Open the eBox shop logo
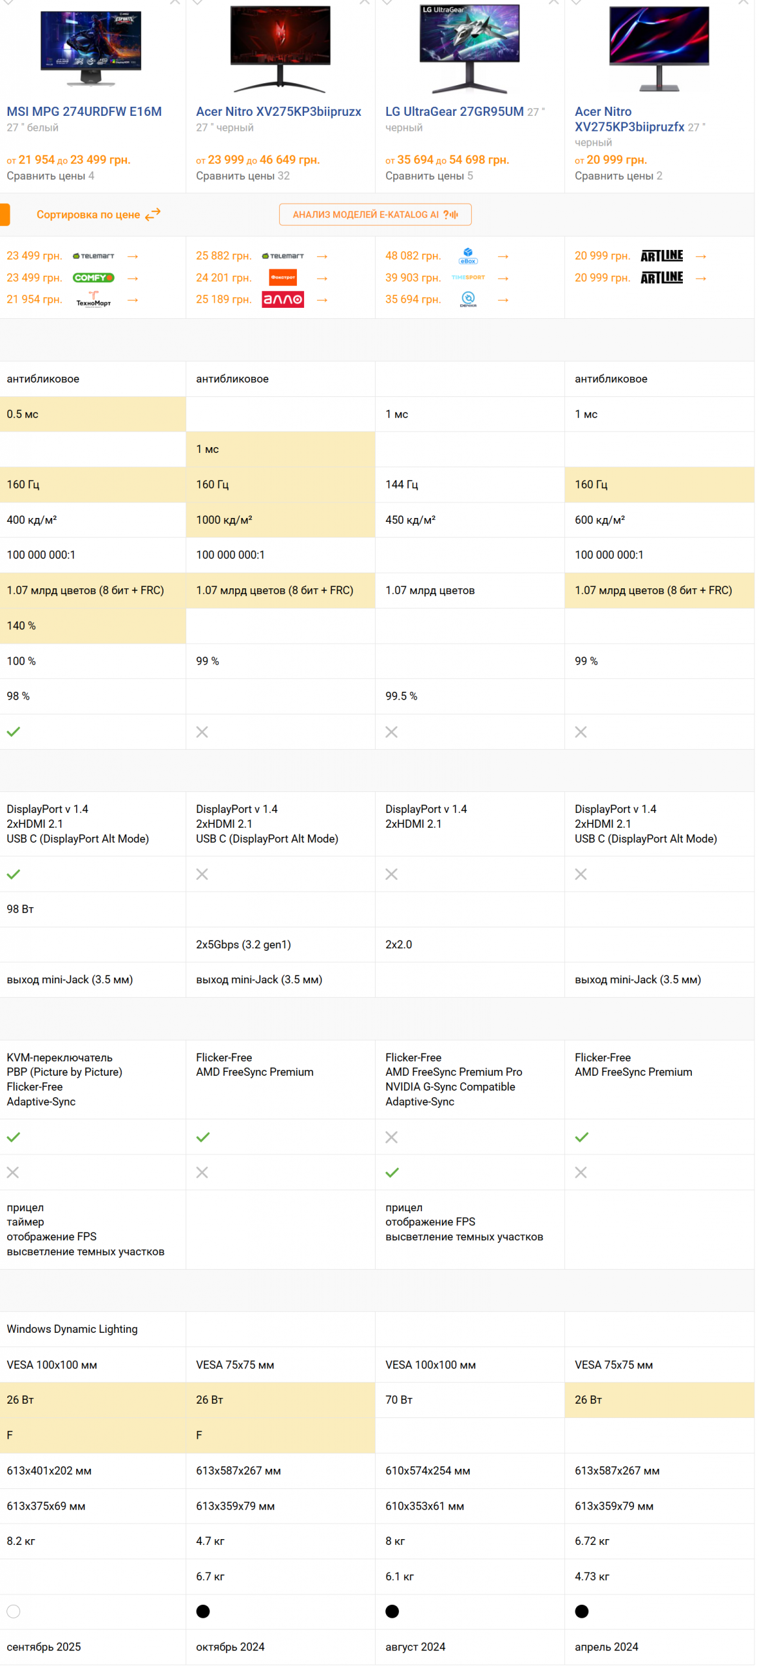Image resolution: width=759 pixels, height=1666 pixels. tap(469, 256)
